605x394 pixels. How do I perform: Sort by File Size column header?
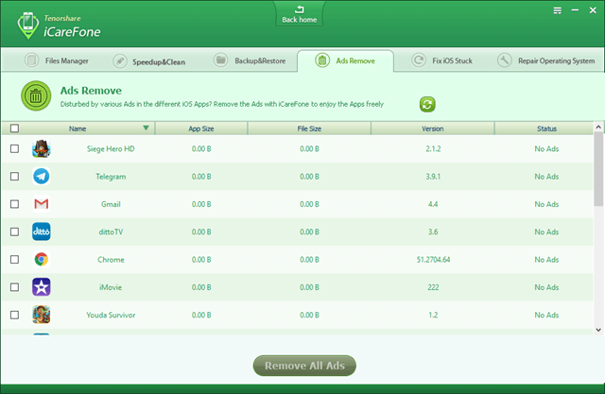coord(309,128)
